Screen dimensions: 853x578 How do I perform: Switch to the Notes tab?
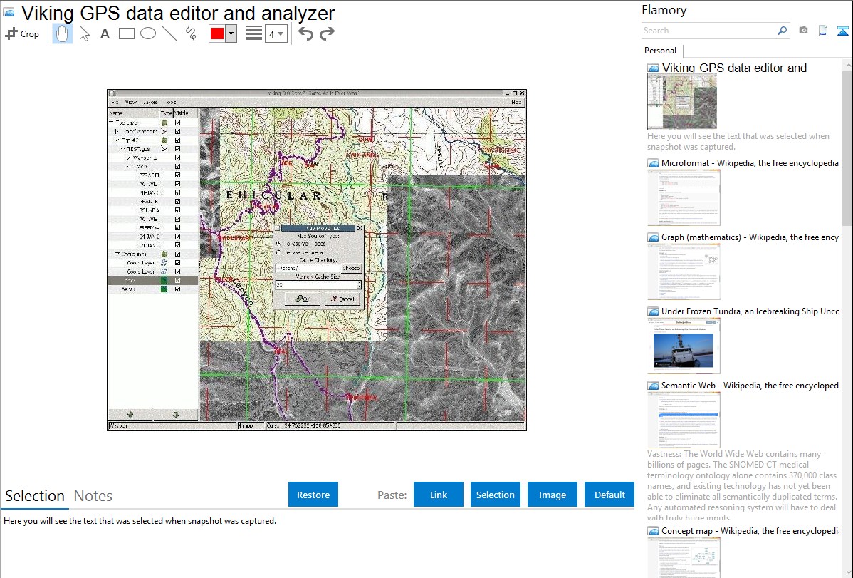point(93,496)
